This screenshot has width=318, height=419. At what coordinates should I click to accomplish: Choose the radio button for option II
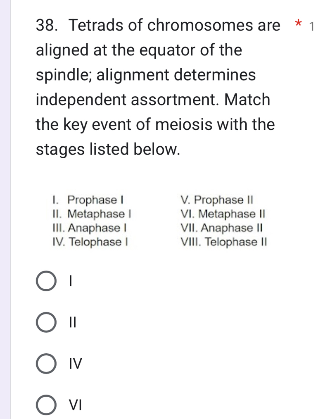point(46,322)
